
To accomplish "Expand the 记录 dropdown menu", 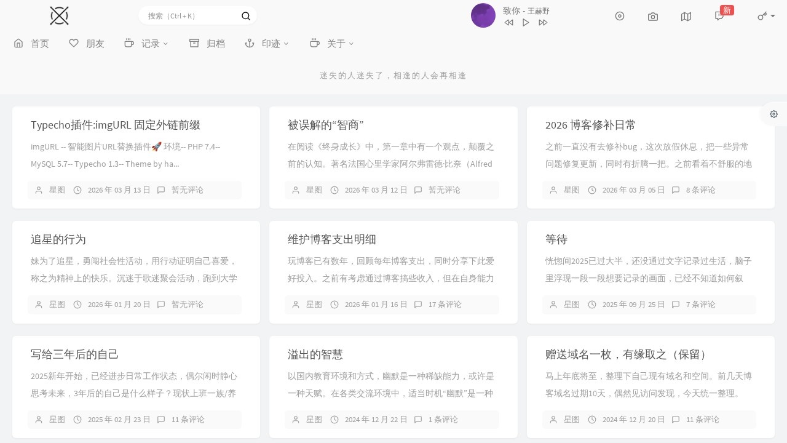I will [x=146, y=43].
